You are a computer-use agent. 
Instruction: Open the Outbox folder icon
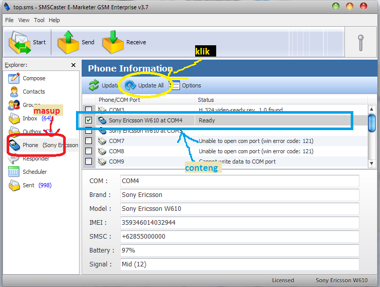pos(14,131)
